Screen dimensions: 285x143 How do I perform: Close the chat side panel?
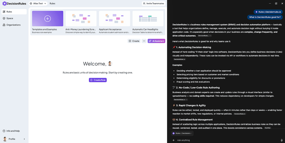[282, 3]
